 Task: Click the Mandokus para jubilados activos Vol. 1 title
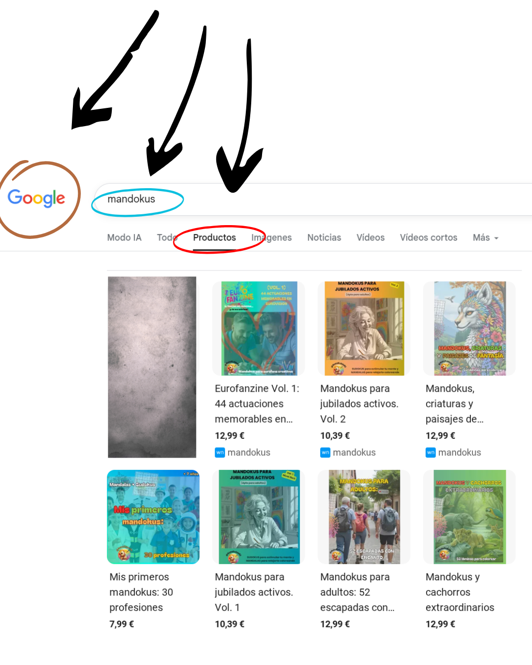point(254,592)
